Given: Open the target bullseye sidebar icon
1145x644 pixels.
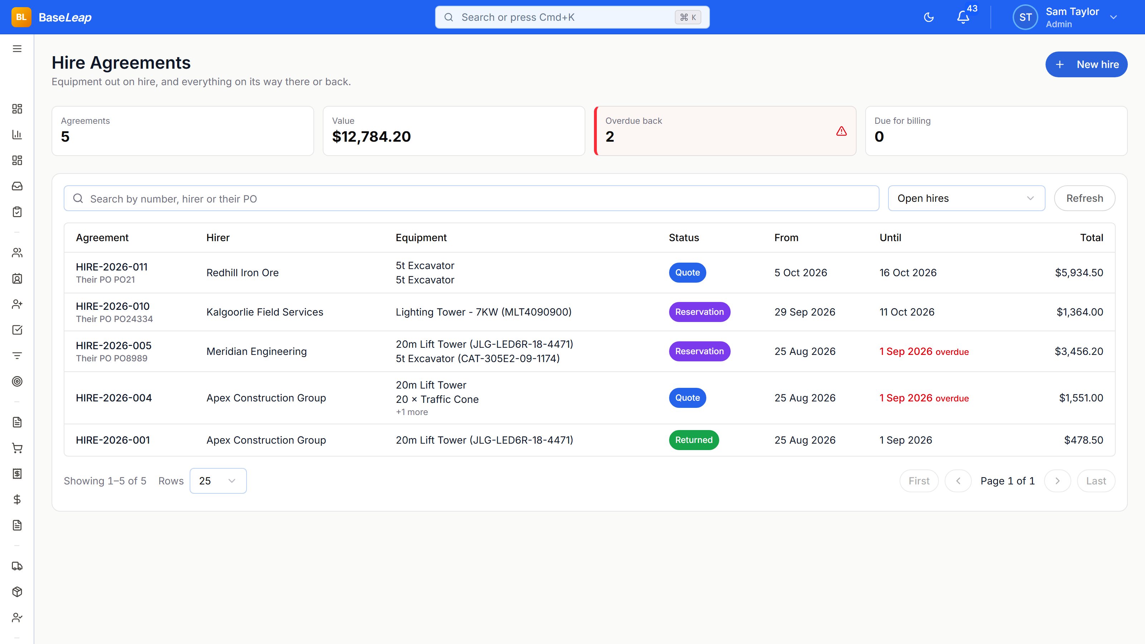Looking at the screenshot, I should 17,381.
